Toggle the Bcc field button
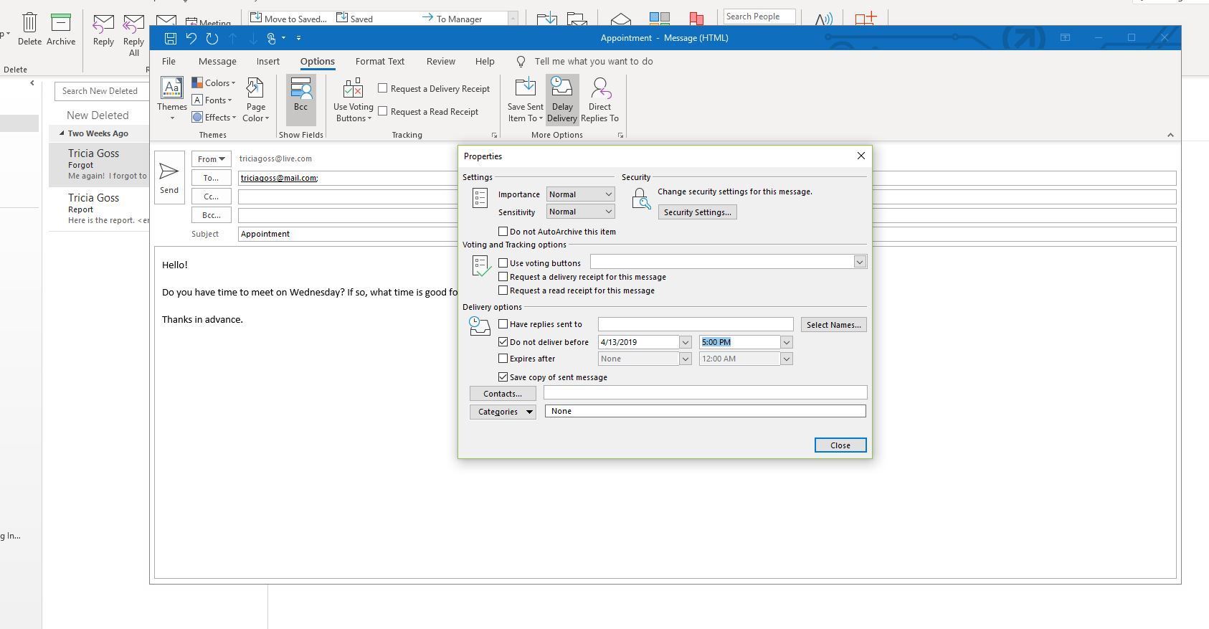Screen dimensions: 1209x629 [x=300, y=99]
